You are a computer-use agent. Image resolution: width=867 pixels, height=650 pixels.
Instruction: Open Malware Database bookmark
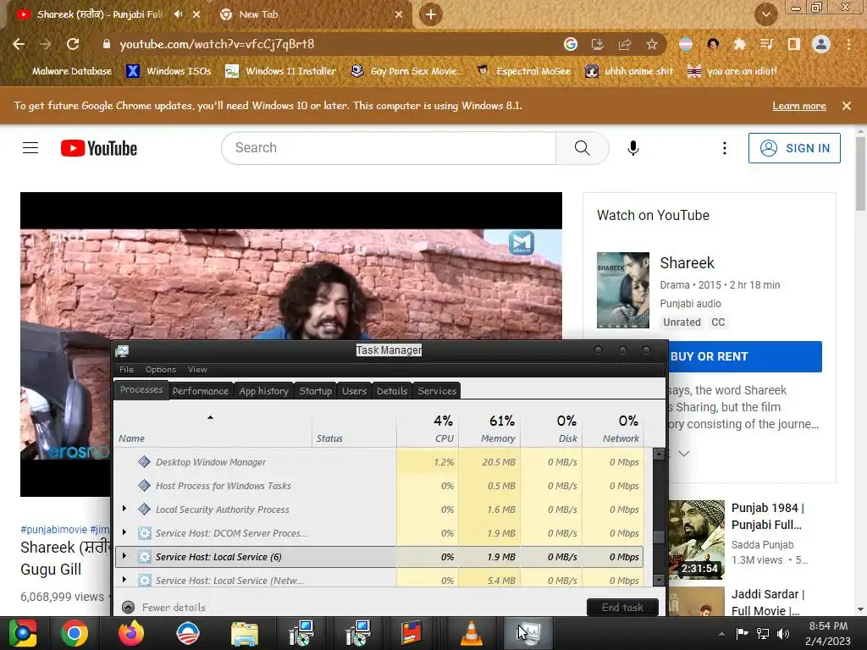(x=64, y=71)
